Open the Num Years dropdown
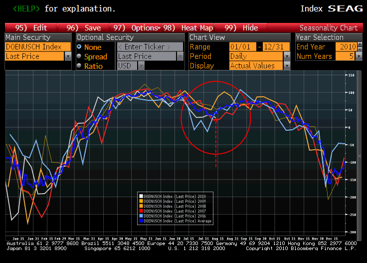This screenshot has height=263, width=367. pos(359,56)
